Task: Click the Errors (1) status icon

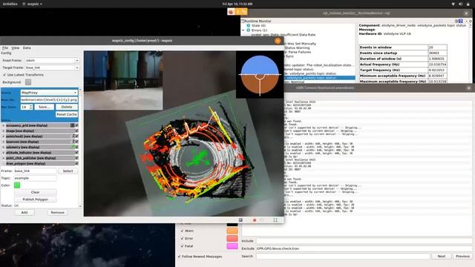Action: [x=249, y=30]
